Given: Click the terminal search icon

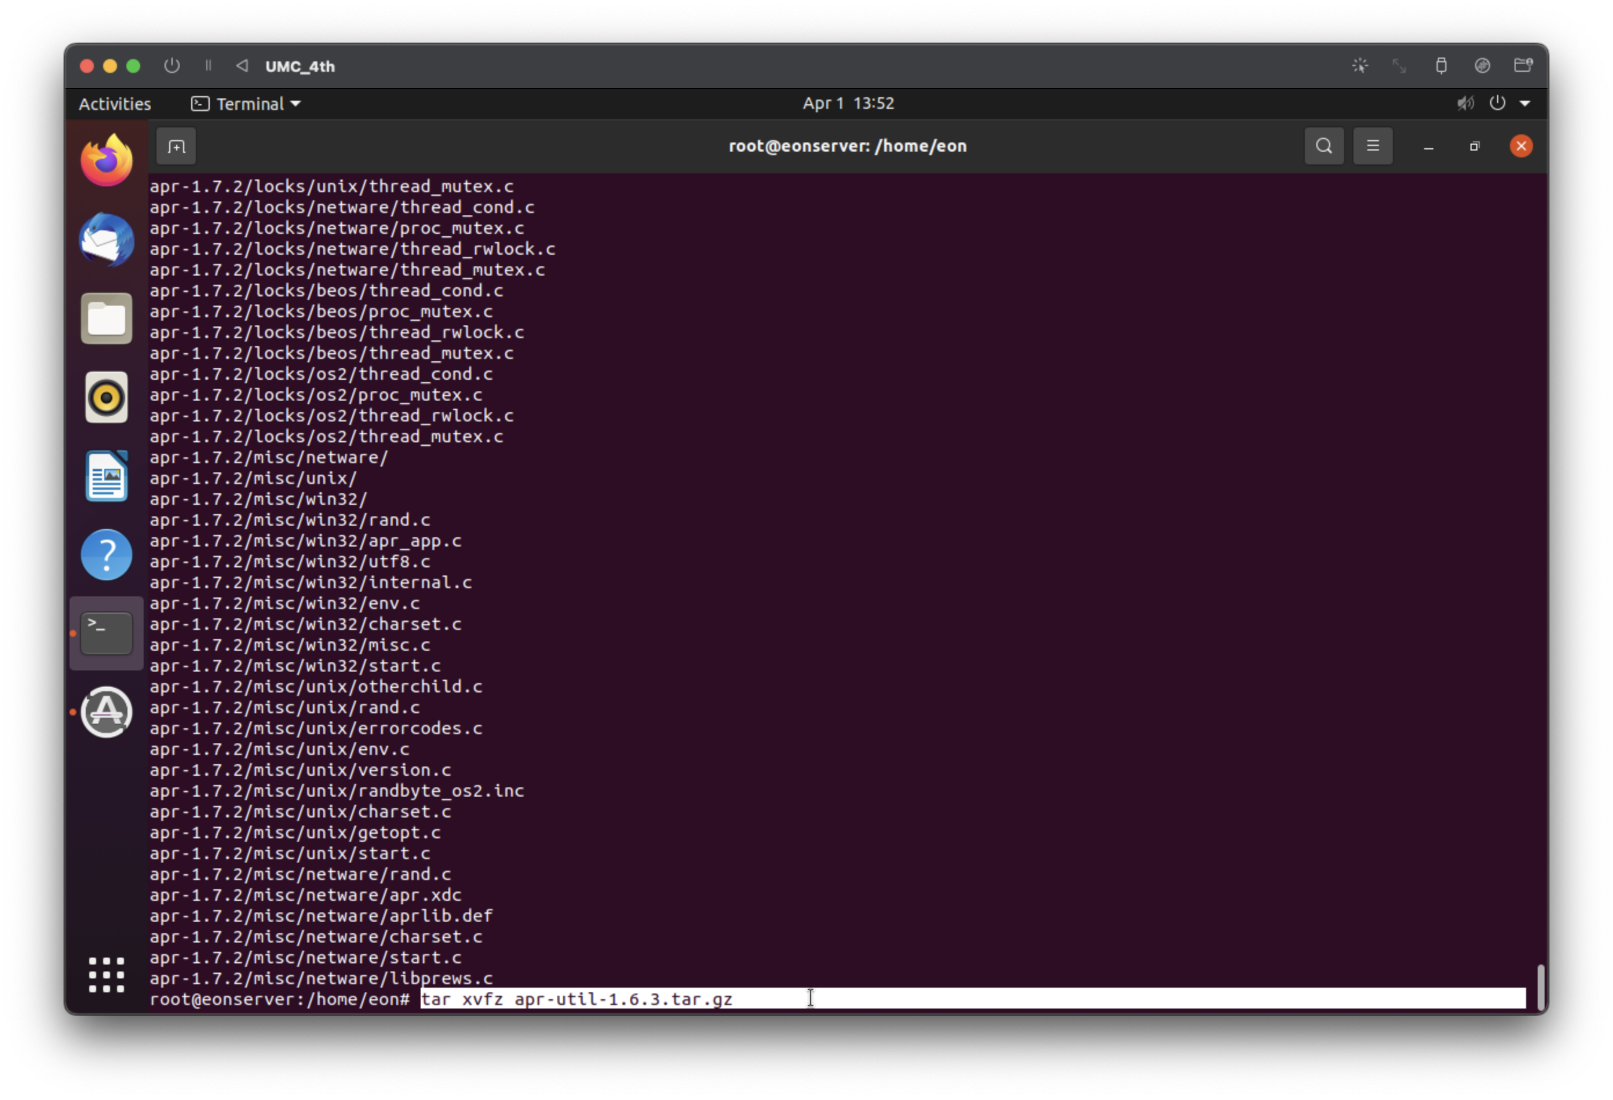Looking at the screenshot, I should [1323, 146].
